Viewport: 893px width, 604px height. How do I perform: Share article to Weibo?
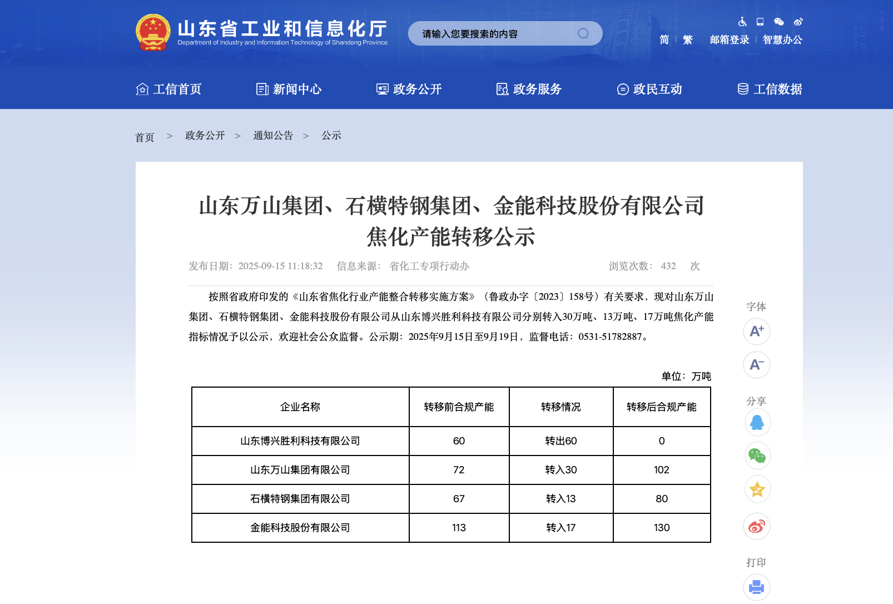[x=757, y=526]
